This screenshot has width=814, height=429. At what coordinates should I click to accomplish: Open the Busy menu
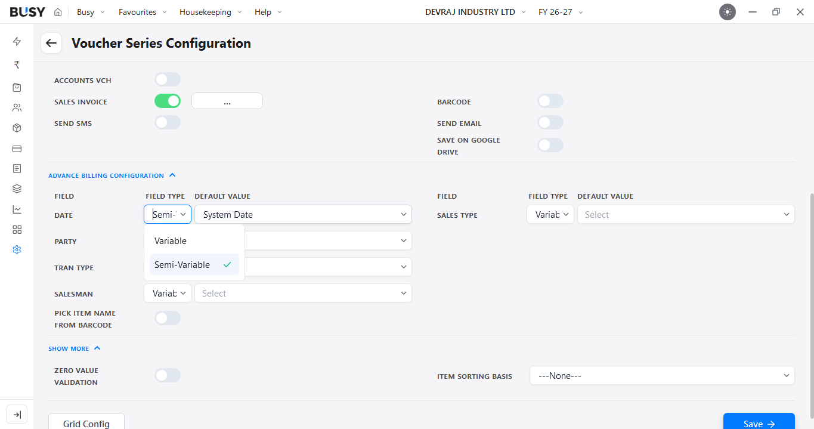coord(91,12)
